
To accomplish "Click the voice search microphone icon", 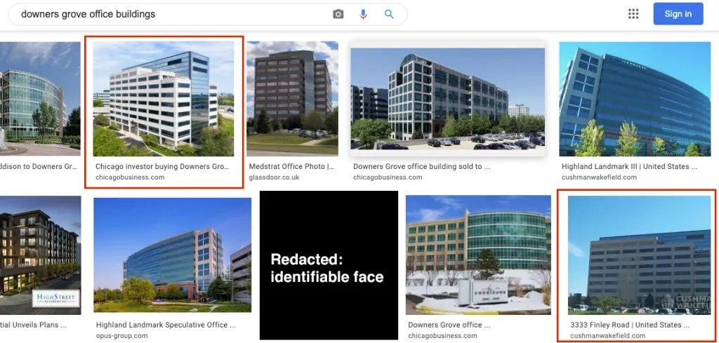I will (364, 14).
